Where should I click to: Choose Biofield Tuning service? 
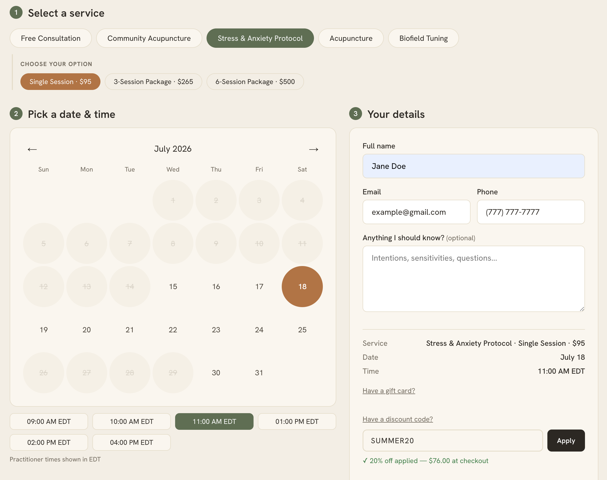pyautogui.click(x=423, y=38)
